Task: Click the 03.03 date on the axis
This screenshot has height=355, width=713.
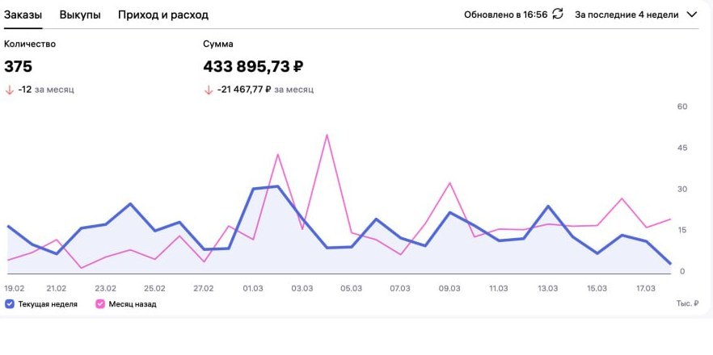Action: click(x=302, y=289)
